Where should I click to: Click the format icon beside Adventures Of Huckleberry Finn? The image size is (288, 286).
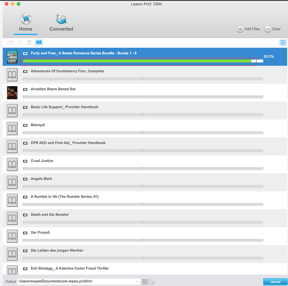[25, 72]
